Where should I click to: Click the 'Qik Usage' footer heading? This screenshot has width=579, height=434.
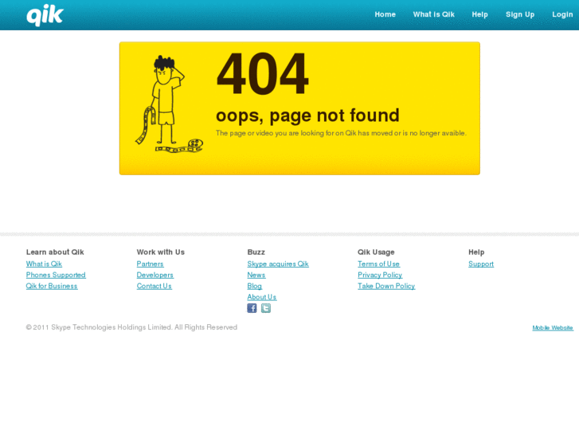pyautogui.click(x=376, y=252)
